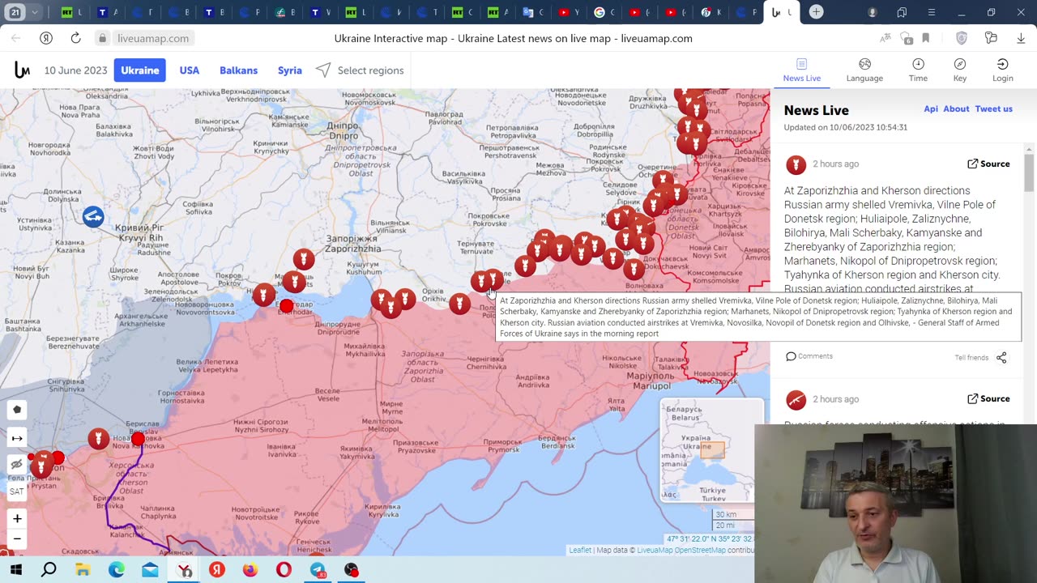Click the rifle icon beside second news item
The height and width of the screenshot is (583, 1037).
(x=796, y=400)
